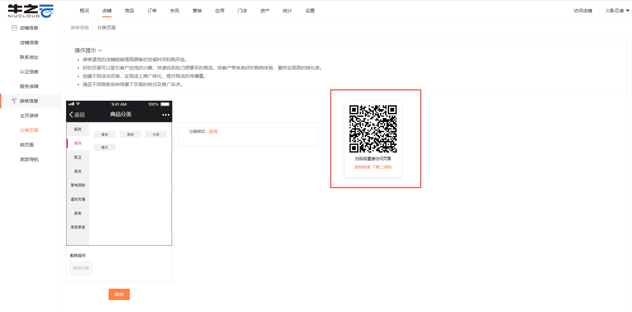This screenshot has width=632, height=312.
Task: Select the 家电简称 category in preview
Action: click(x=78, y=185)
